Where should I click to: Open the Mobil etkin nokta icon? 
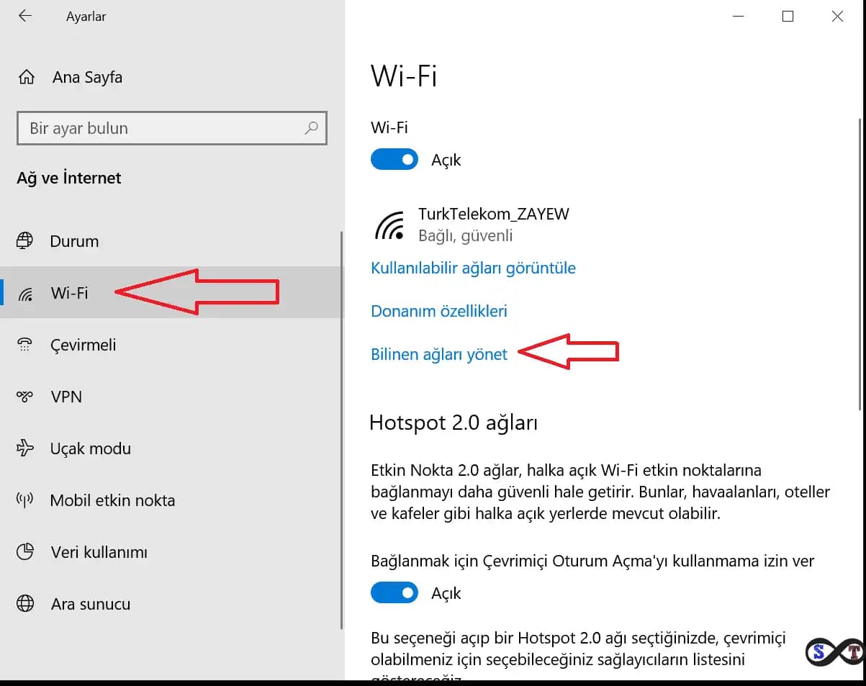pos(25,500)
